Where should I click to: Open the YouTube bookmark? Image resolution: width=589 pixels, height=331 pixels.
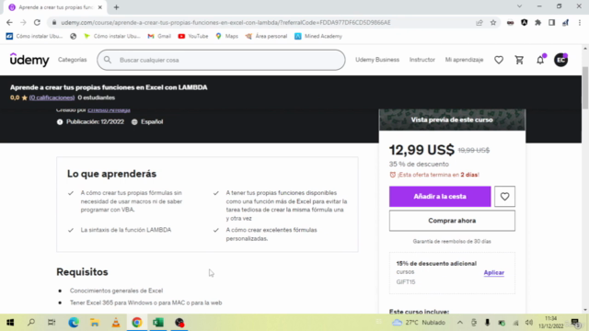click(193, 36)
